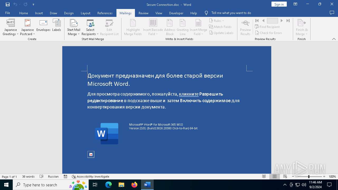Open the Comments icon
The height and width of the screenshot is (190, 338).
[x=332, y=13]
